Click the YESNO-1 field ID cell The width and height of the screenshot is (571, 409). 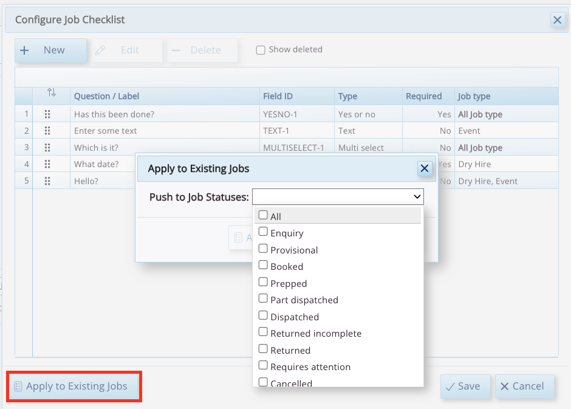(297, 114)
